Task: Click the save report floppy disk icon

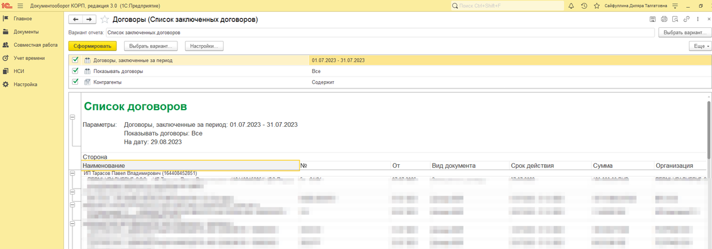Action: point(653,20)
